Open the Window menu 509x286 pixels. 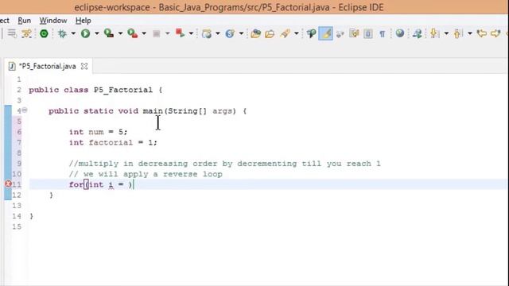pyautogui.click(x=53, y=21)
